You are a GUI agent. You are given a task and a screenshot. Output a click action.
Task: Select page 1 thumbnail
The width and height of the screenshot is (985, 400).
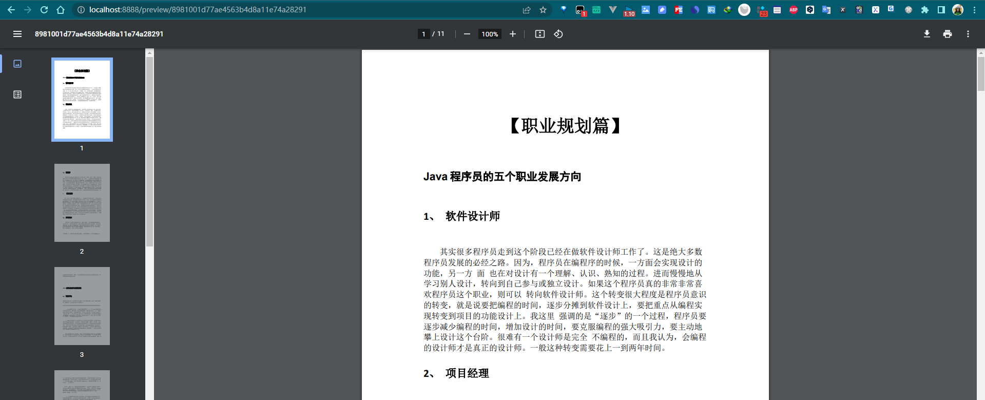pyautogui.click(x=82, y=100)
